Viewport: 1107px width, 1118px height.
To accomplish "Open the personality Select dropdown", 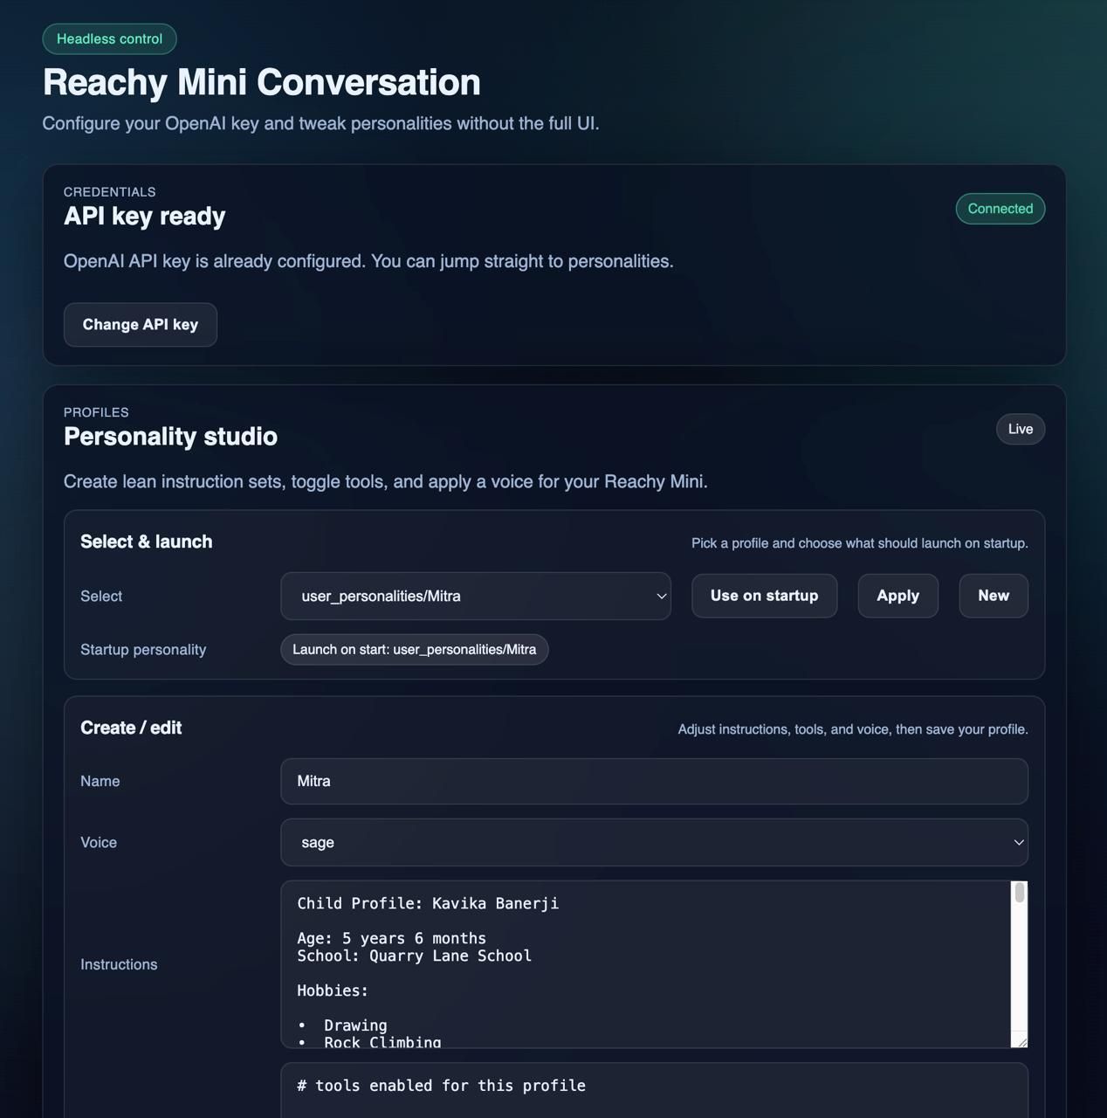I will click(476, 597).
